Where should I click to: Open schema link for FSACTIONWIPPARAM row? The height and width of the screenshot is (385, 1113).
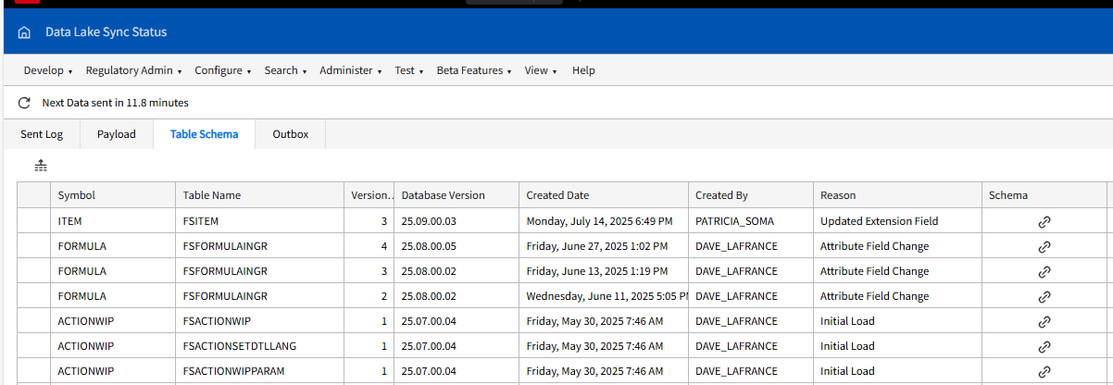click(1044, 371)
